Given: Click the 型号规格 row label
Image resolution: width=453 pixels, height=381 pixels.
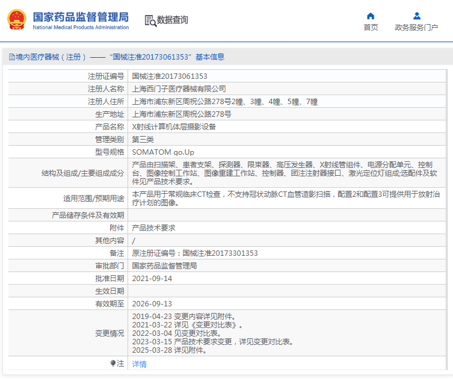Looking at the screenshot, I should coord(109,152).
